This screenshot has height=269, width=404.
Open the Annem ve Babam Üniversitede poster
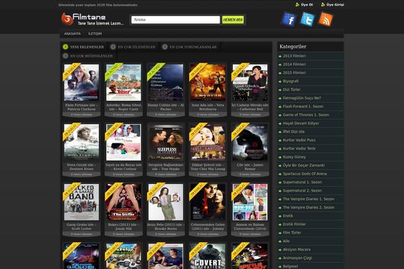pyautogui.click(x=250, y=202)
